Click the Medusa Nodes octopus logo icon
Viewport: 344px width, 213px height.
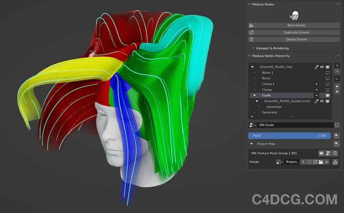[x=294, y=16]
